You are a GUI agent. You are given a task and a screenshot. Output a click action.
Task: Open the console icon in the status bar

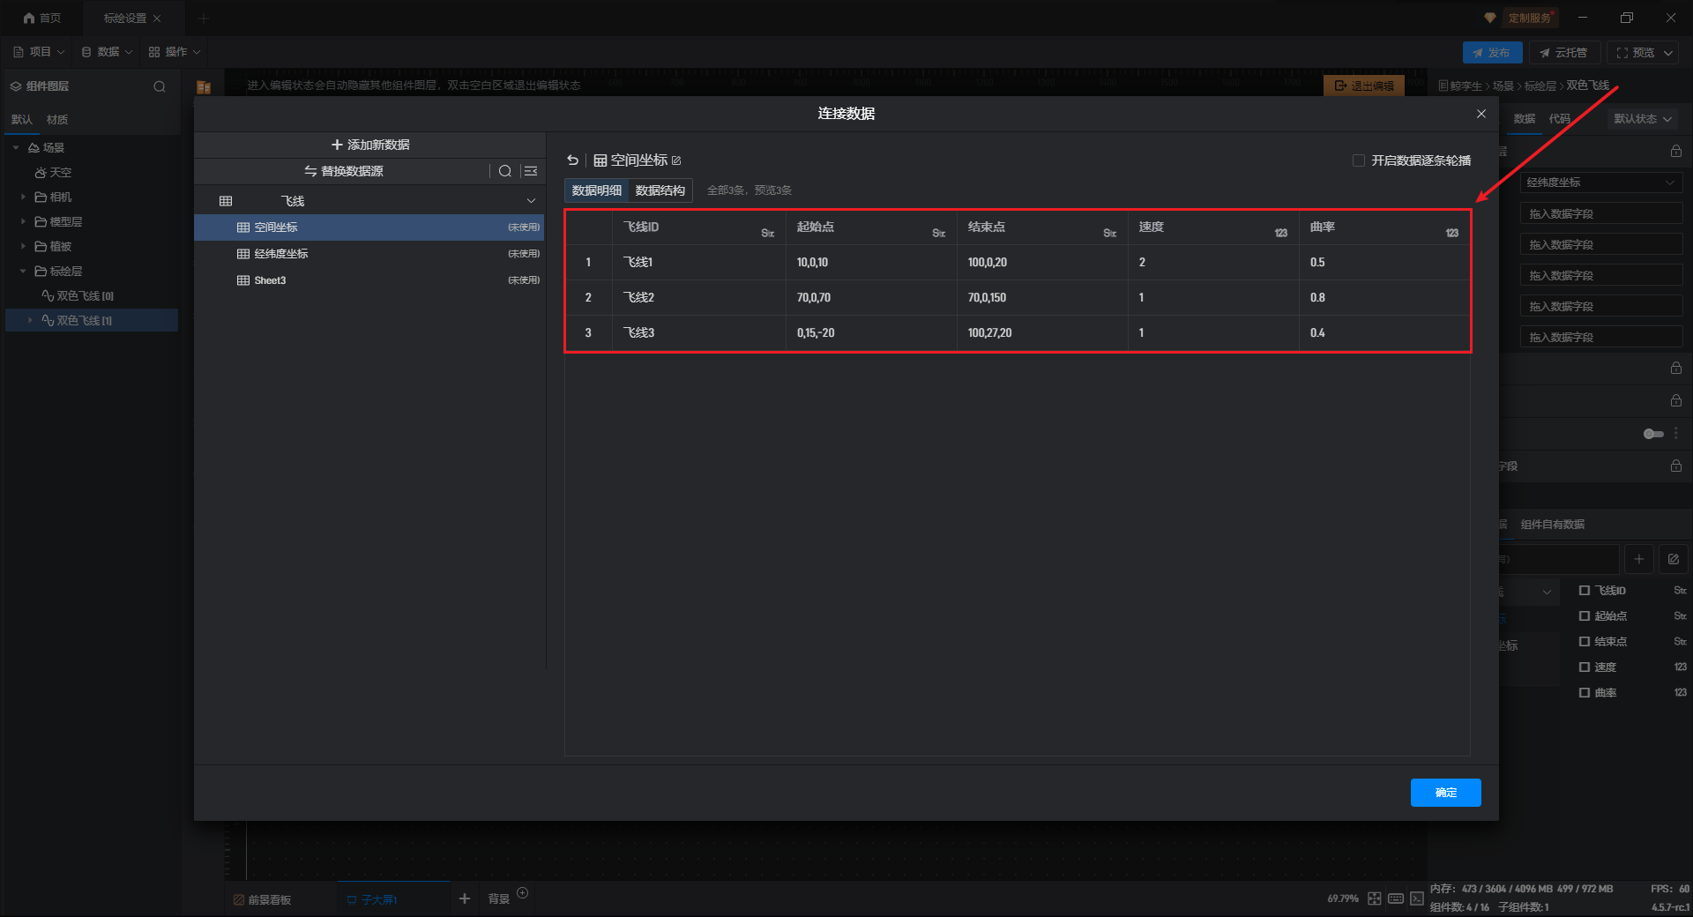click(x=1417, y=898)
